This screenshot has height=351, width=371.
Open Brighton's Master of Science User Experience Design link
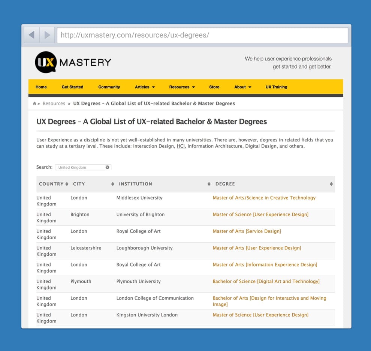[260, 214]
